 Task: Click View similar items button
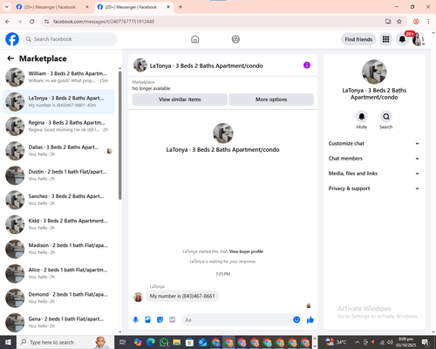(180, 99)
